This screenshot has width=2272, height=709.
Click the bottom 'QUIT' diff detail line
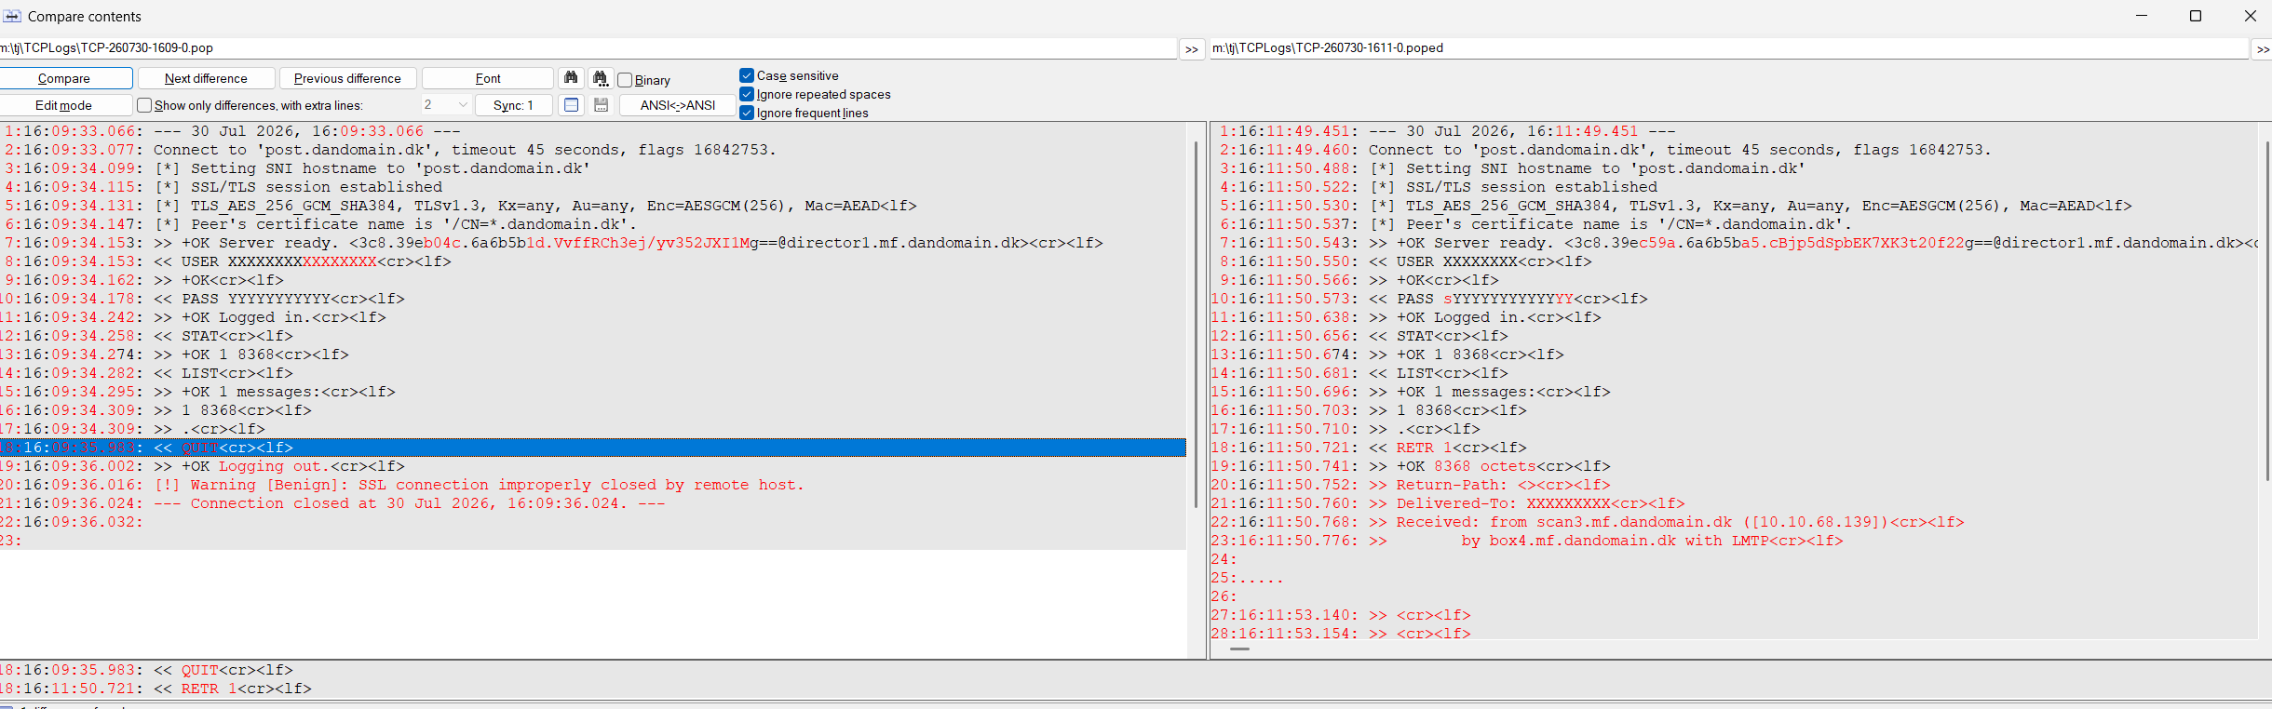1136,670
